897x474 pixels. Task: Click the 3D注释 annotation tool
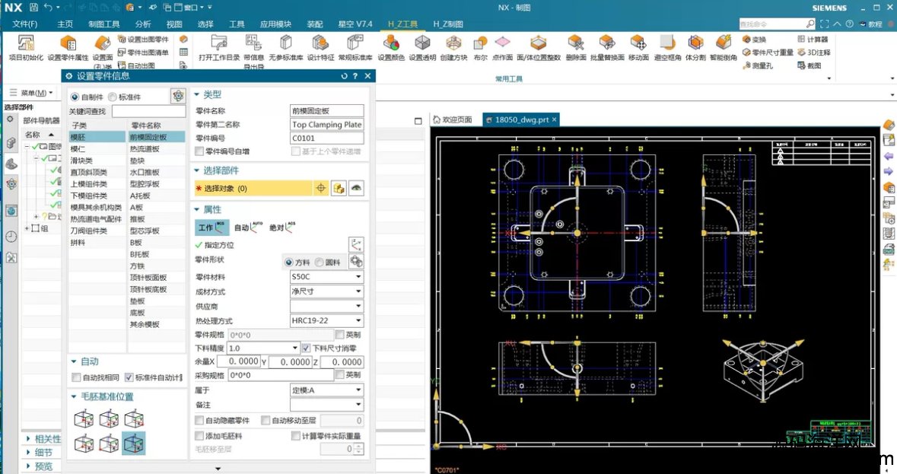pyautogui.click(x=814, y=52)
